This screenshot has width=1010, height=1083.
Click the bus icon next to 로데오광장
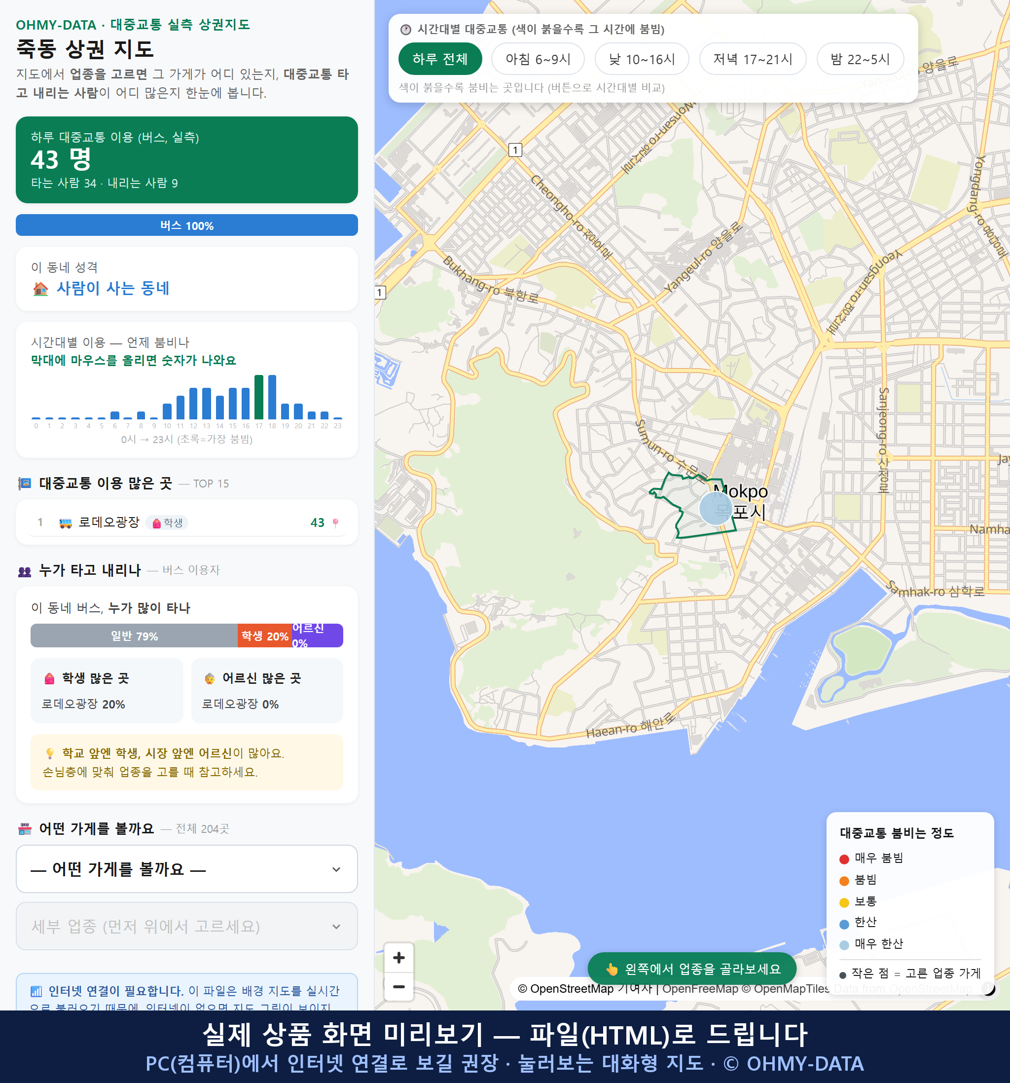point(65,523)
